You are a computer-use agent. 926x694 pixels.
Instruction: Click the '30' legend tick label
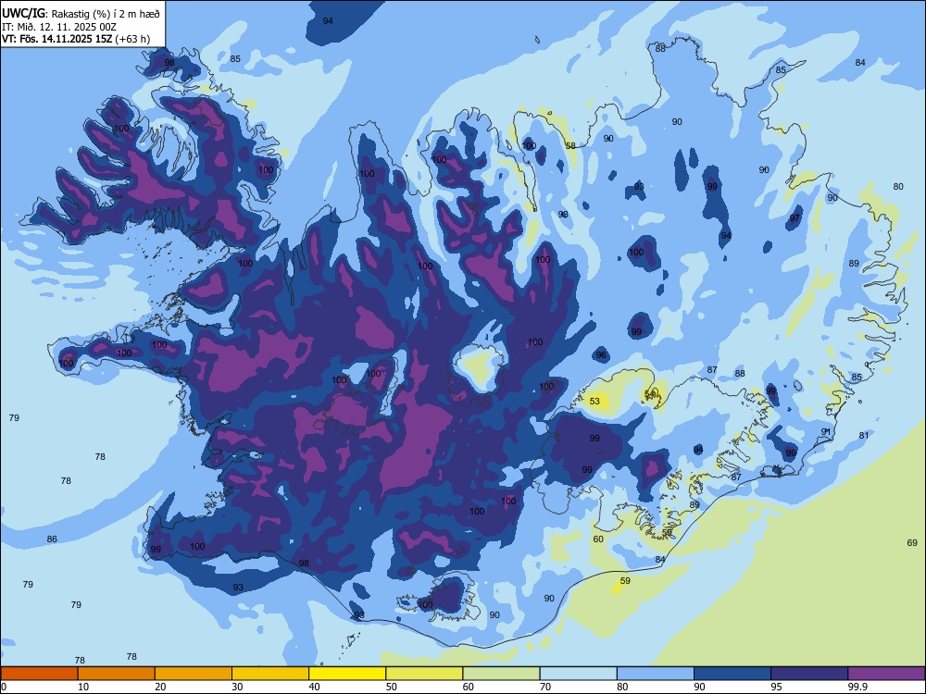pos(237,687)
